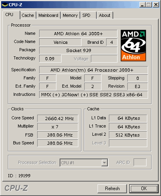Click the Refresh button
161x196 pixels.
[x=112, y=189]
